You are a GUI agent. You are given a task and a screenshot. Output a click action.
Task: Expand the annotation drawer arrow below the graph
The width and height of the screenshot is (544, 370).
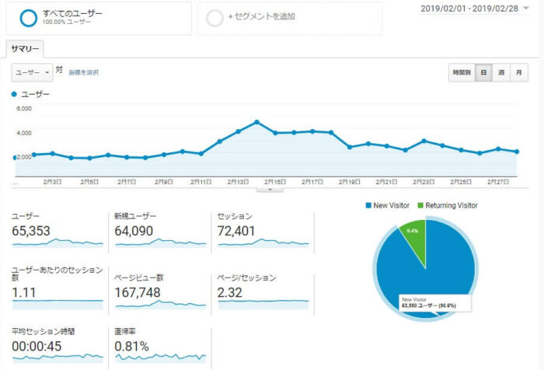click(270, 190)
